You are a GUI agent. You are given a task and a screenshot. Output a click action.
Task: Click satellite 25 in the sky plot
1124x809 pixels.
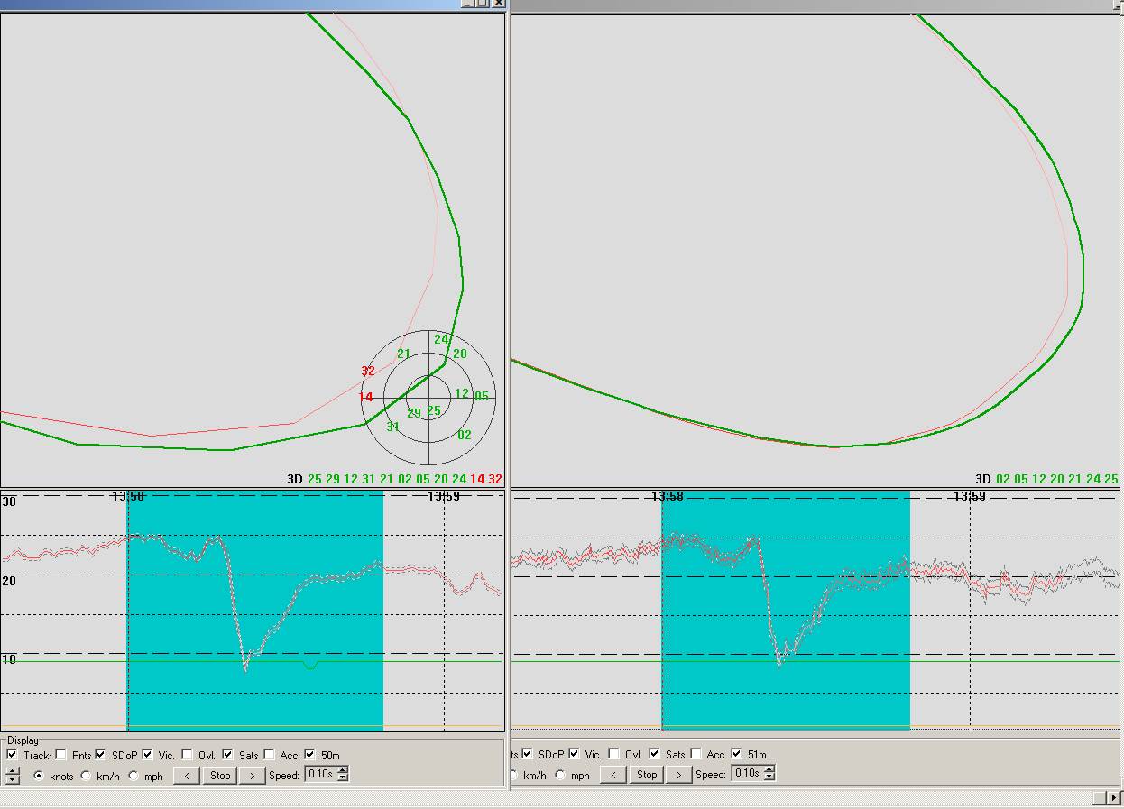coord(434,410)
